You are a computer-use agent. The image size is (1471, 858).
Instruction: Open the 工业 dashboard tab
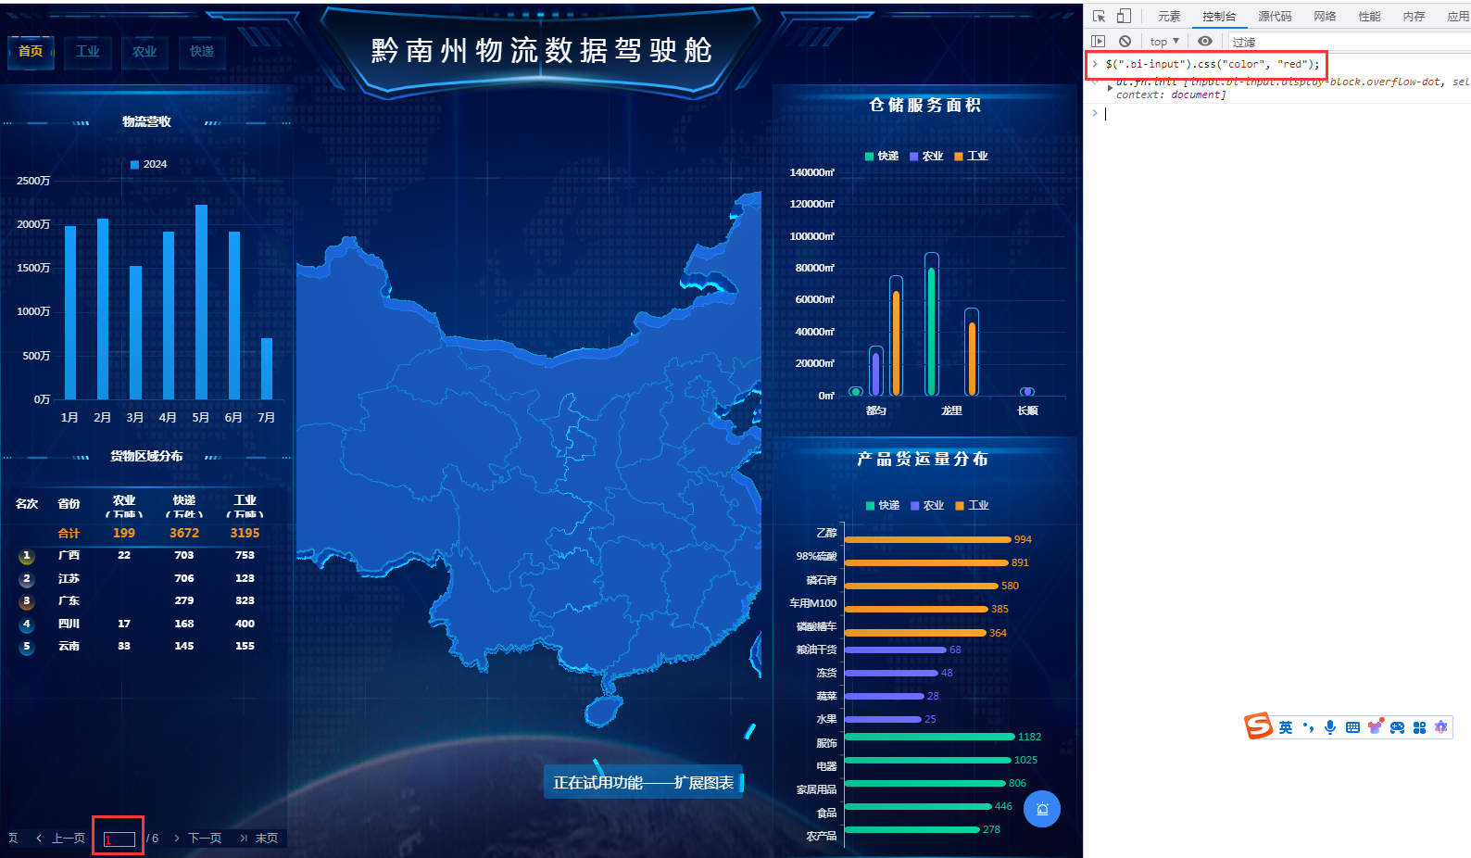[x=88, y=51]
